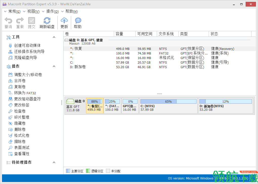Click the left pane splitter handle dots
Viewport: 258px width, 184px height.
62,102
